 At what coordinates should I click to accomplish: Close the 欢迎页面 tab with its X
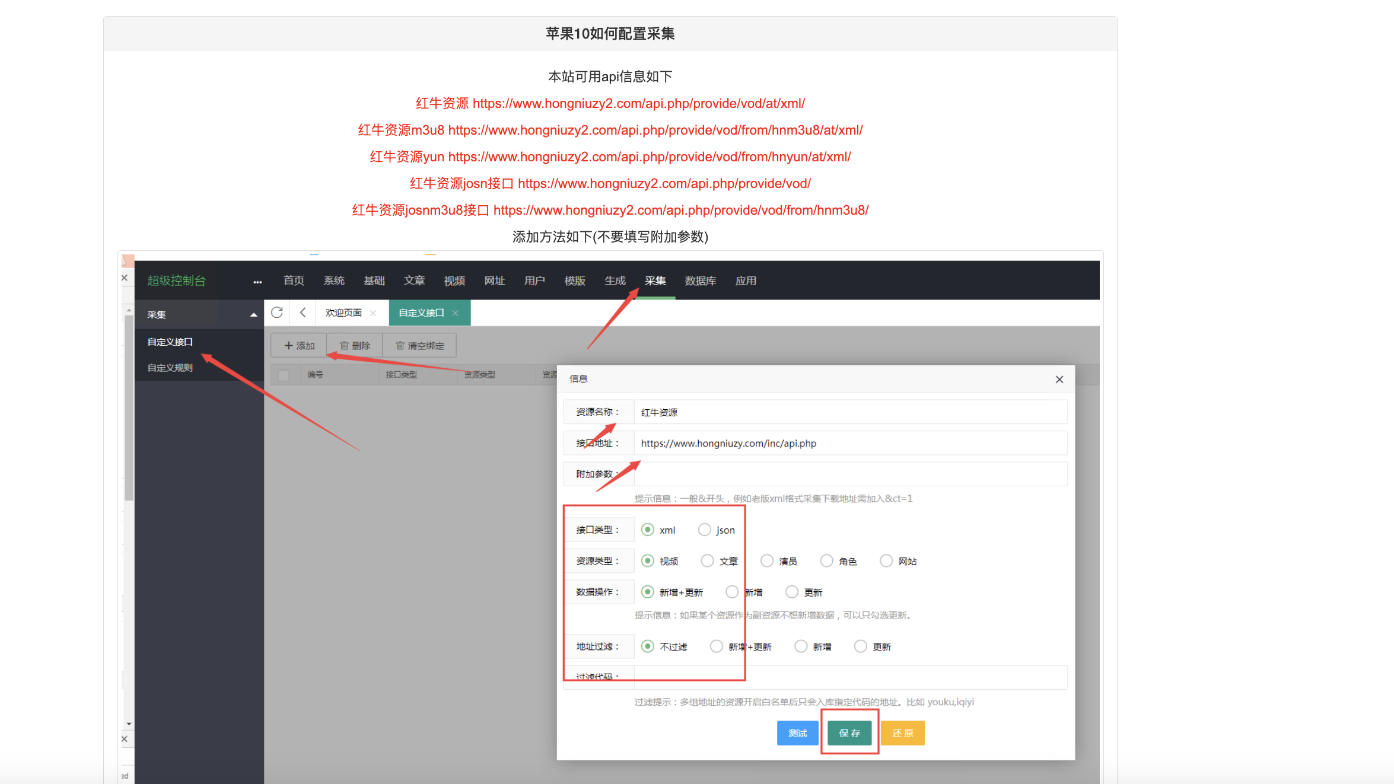pos(373,313)
